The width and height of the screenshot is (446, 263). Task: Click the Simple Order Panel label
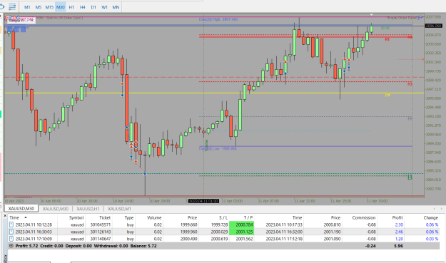coord(402,18)
